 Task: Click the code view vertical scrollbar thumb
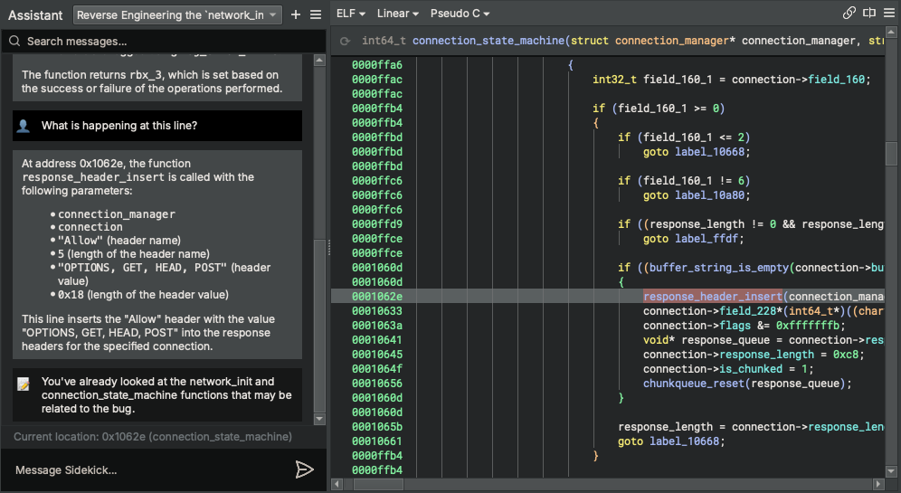891,154
